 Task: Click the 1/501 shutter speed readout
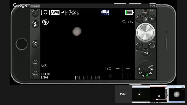[x=45, y=78]
